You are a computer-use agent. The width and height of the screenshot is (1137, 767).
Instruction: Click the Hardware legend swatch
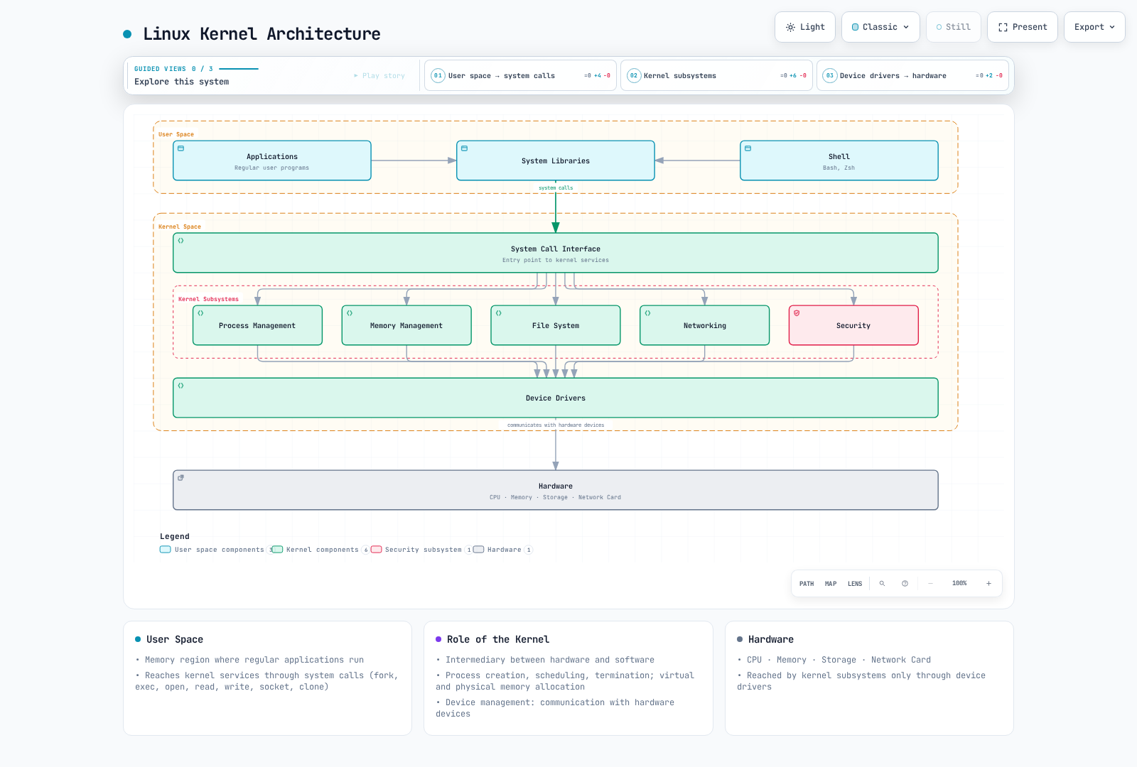(479, 550)
